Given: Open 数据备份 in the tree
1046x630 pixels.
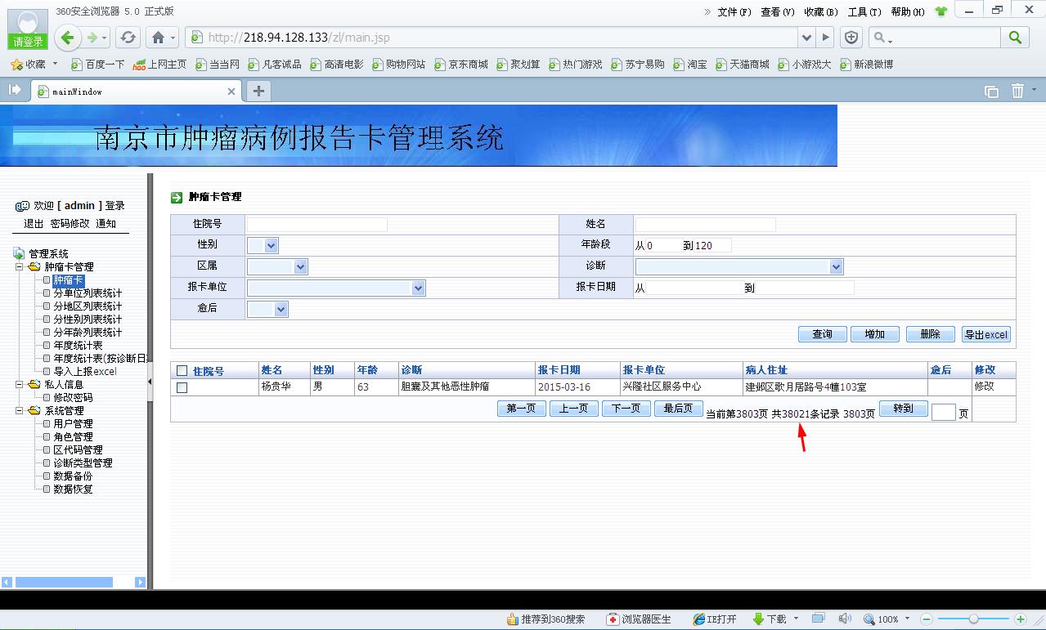Looking at the screenshot, I should [74, 476].
